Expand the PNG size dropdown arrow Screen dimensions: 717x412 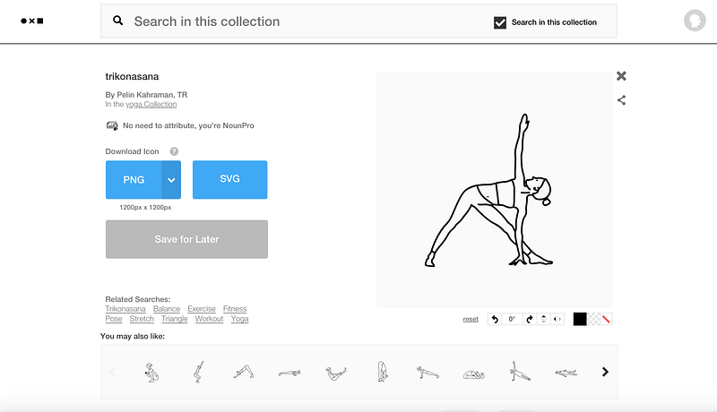coord(171,180)
